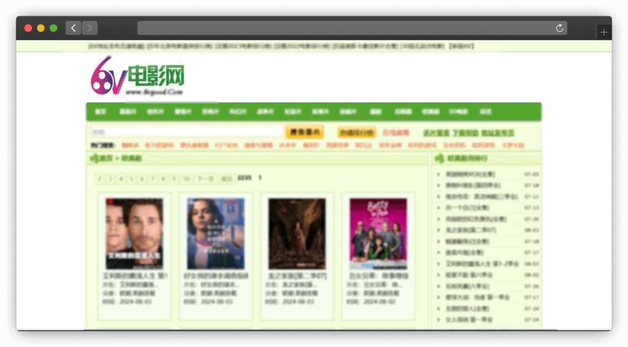Click the title under the blue-jacket woman poster

(x=216, y=276)
